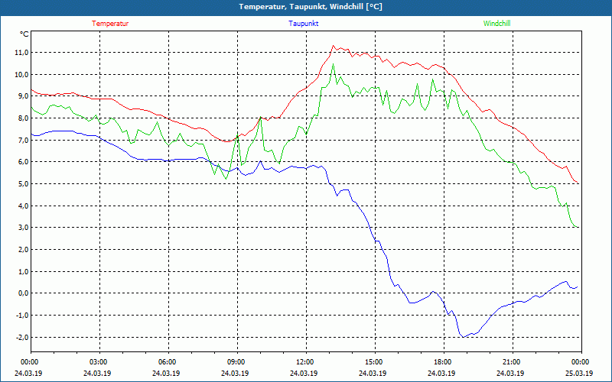Select the 21:00 time axis marker
The image size is (612, 382).
[512, 362]
